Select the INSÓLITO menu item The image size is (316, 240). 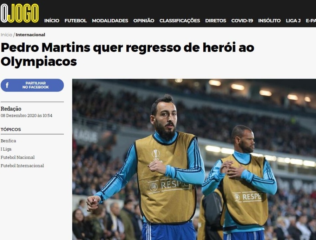pyautogui.click(x=269, y=21)
